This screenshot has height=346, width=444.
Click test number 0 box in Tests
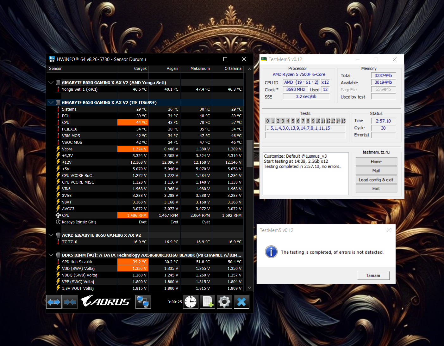(x=268, y=121)
